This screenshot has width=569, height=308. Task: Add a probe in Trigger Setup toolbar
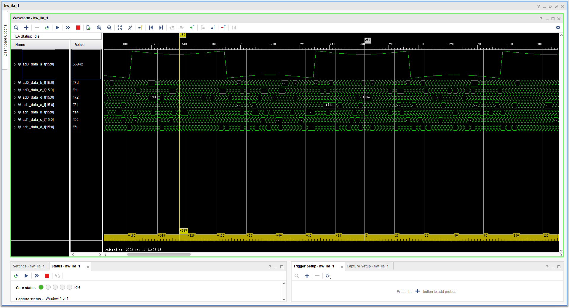[307, 276]
